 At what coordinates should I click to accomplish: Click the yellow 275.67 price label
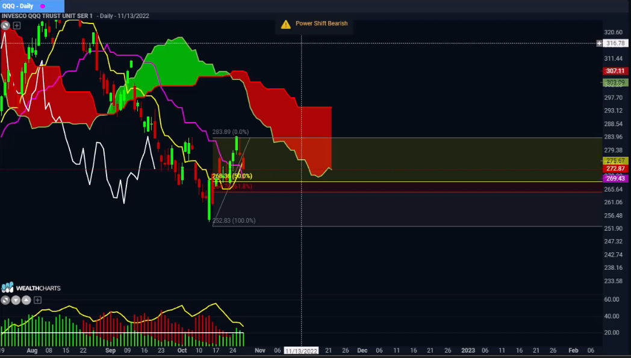click(615, 161)
